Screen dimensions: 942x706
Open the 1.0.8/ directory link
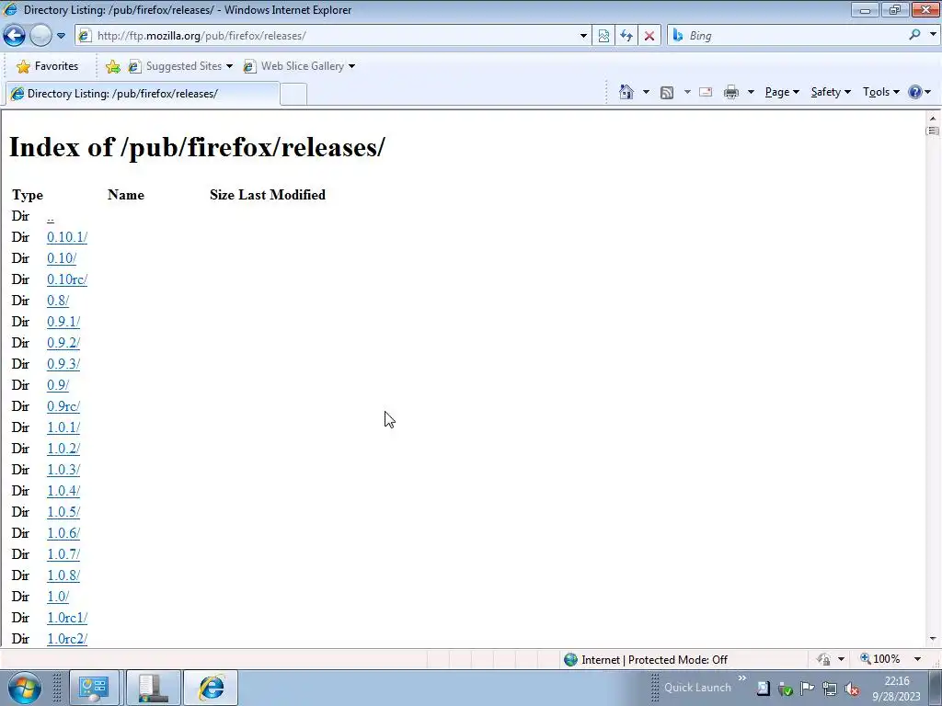(x=63, y=575)
